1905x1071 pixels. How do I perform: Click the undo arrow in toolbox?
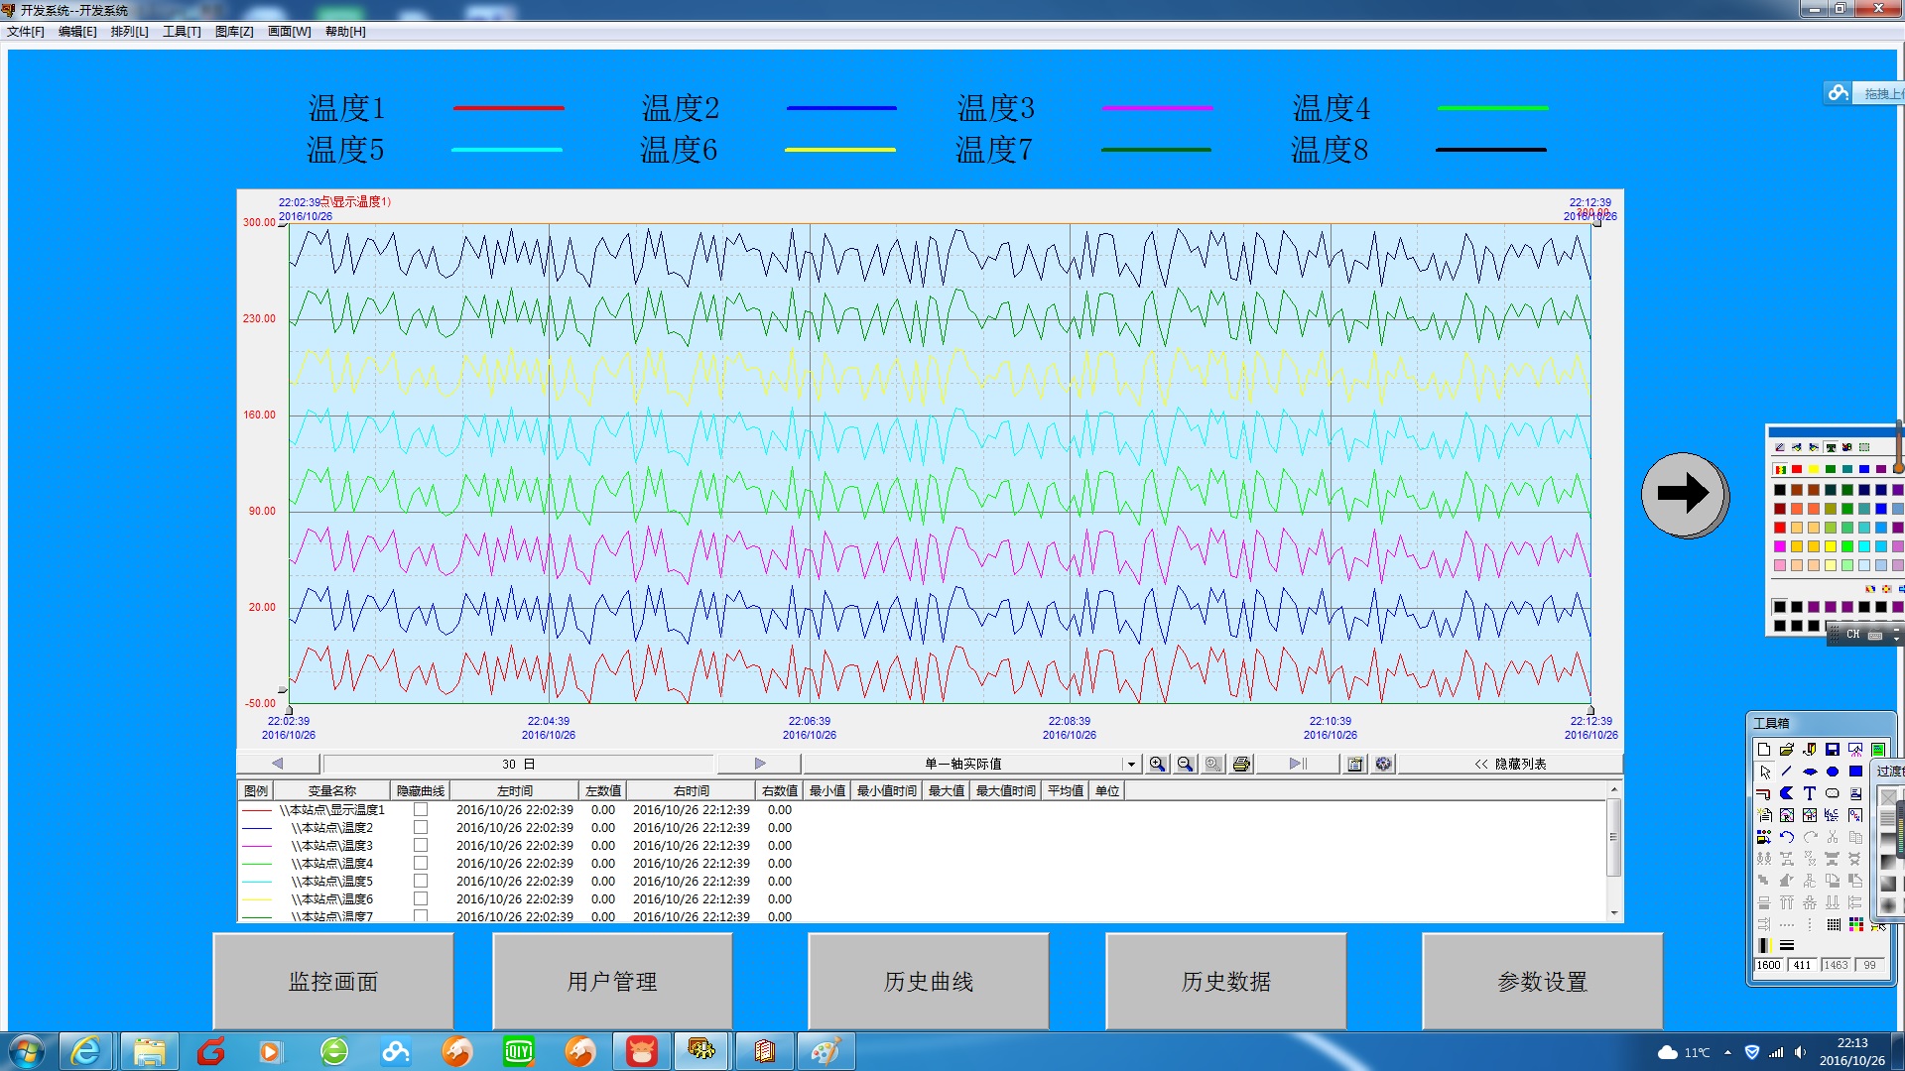1787,837
